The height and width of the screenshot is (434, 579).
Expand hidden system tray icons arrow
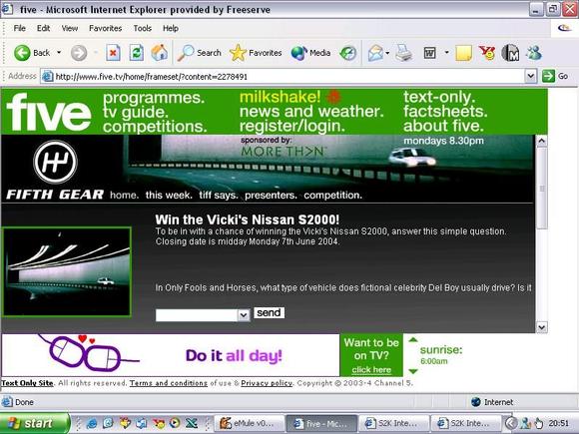point(511,423)
